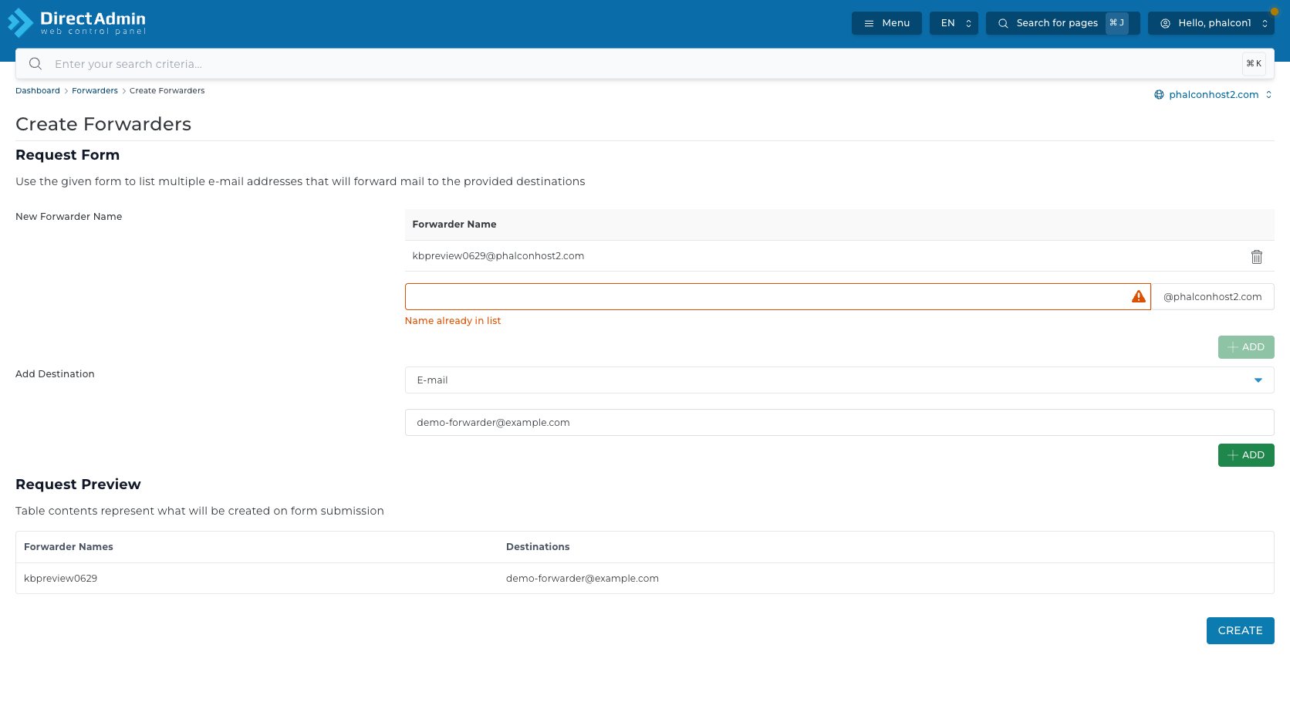
Task: Click kbpreview0629 in preview table
Action: (x=60, y=579)
